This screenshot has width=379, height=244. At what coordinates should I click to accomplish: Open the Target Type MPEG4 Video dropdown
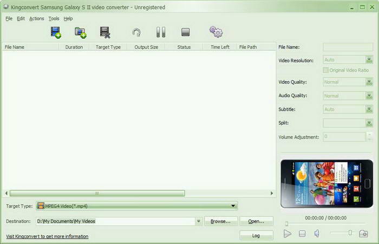tap(137, 206)
